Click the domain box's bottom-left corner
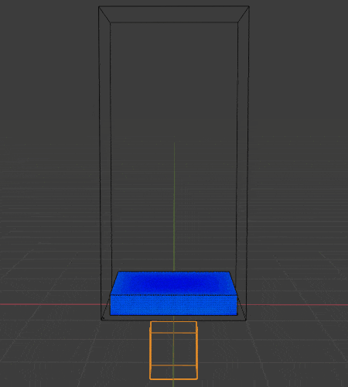 coord(101,320)
